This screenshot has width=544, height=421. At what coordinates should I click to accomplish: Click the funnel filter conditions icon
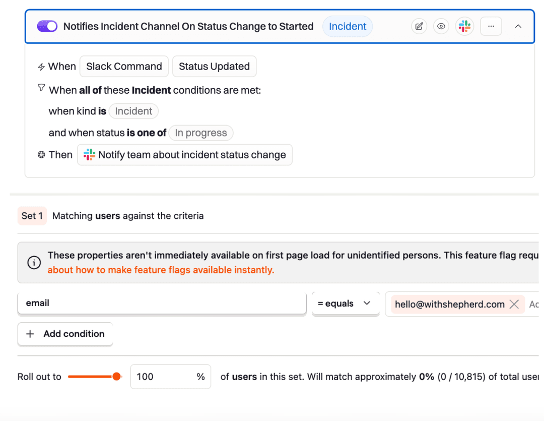pyautogui.click(x=41, y=88)
